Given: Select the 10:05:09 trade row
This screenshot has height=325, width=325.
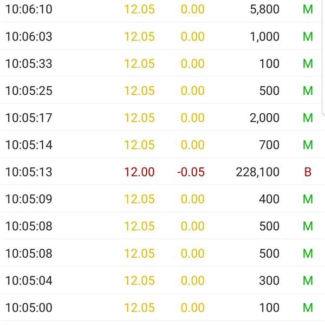Looking at the screenshot, I should 161,199.
